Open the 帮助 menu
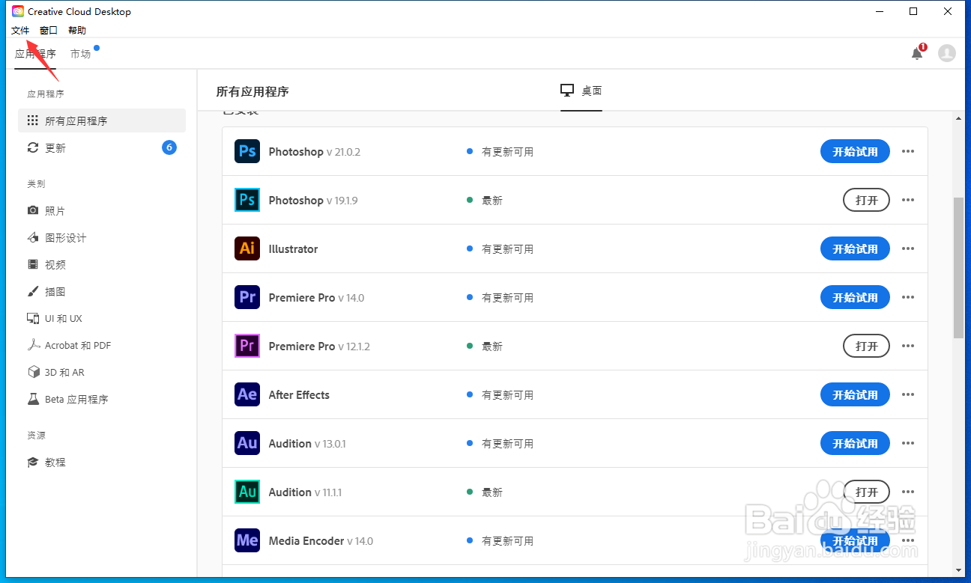Screen dimensions: 971x583 point(77,31)
